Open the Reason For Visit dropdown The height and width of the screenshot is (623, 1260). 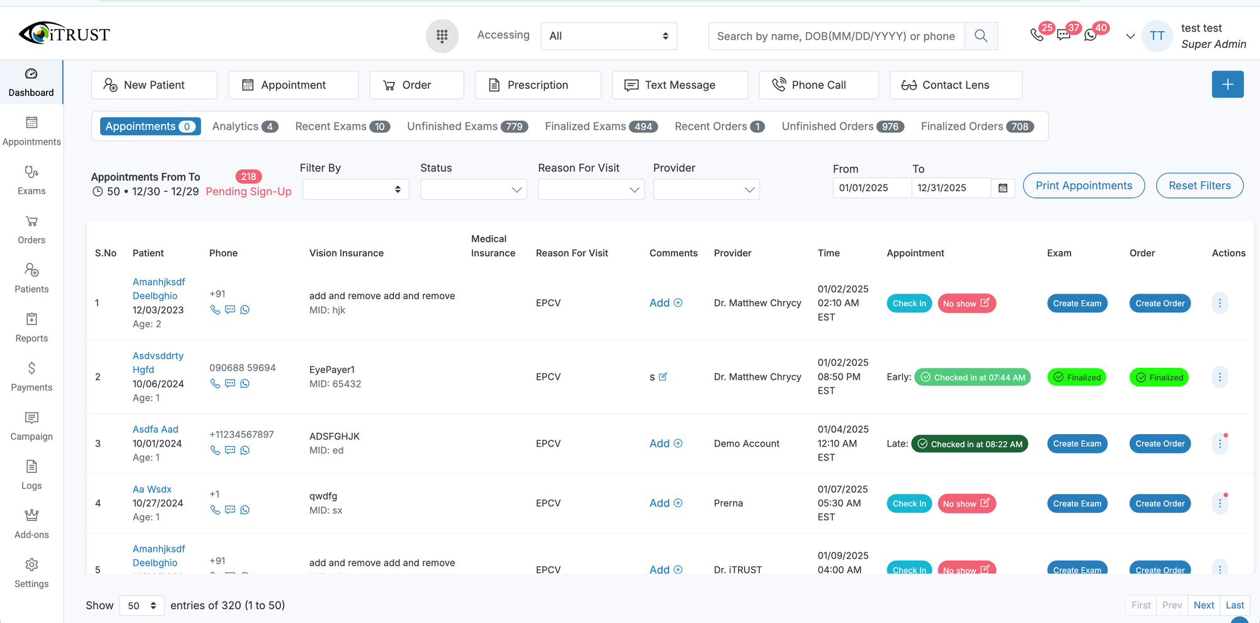(590, 190)
